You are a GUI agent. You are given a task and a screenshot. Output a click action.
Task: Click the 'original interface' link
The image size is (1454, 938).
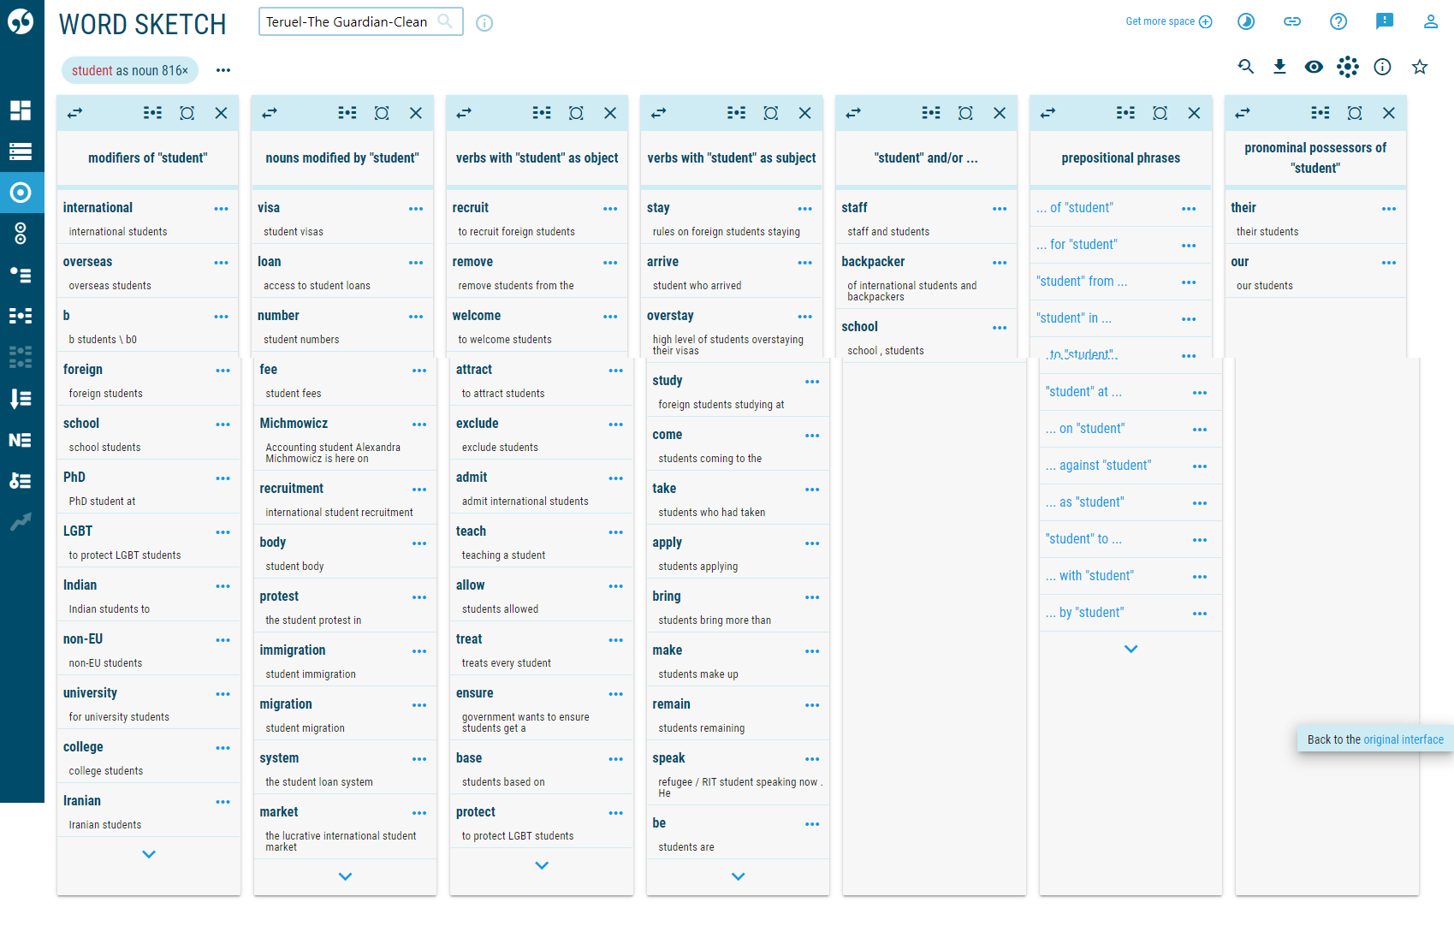(1404, 739)
